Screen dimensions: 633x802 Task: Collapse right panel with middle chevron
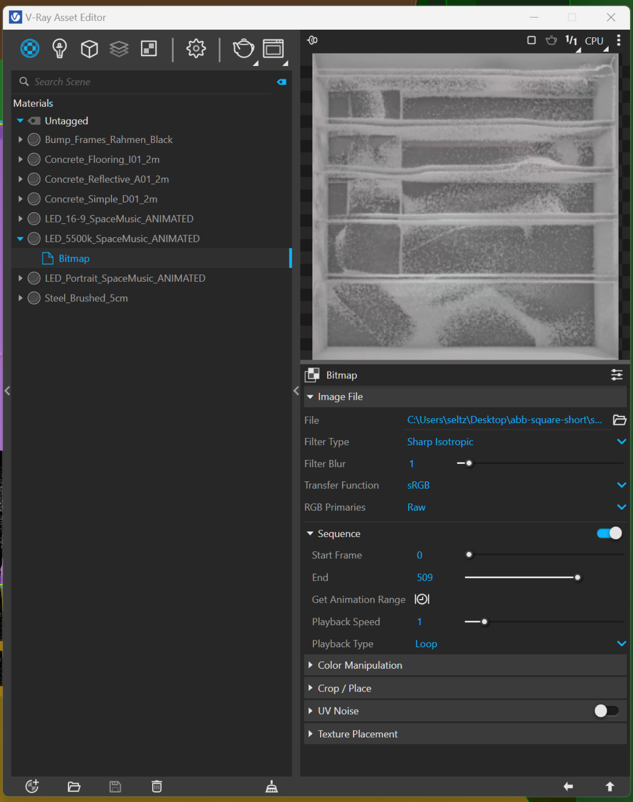click(x=296, y=391)
